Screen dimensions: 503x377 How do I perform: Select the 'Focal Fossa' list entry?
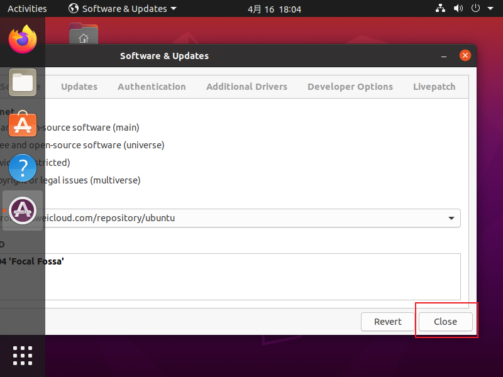[32, 261]
